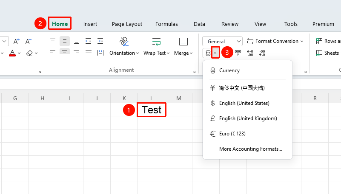This screenshot has height=194, width=341.
Task: Click Rows and Columns button
Action: (328, 41)
